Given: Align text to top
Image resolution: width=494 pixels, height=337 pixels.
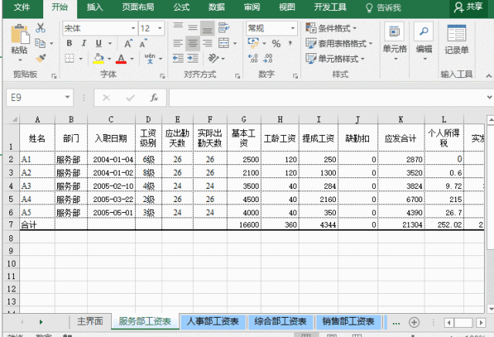Looking at the screenshot, I should [x=178, y=28].
